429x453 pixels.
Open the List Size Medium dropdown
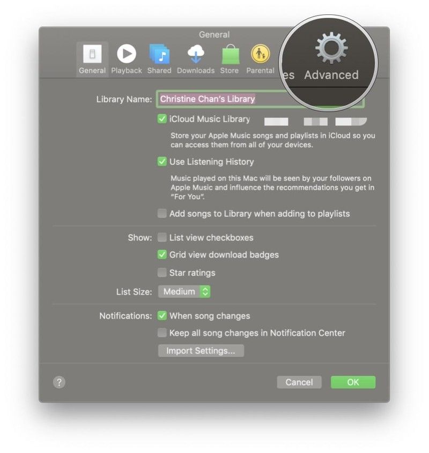pyautogui.click(x=184, y=291)
